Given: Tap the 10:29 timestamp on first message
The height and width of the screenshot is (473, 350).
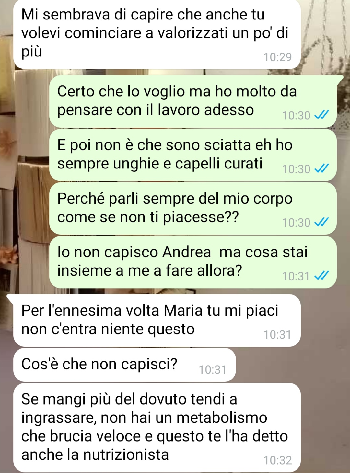Looking at the screenshot, I should [277, 57].
